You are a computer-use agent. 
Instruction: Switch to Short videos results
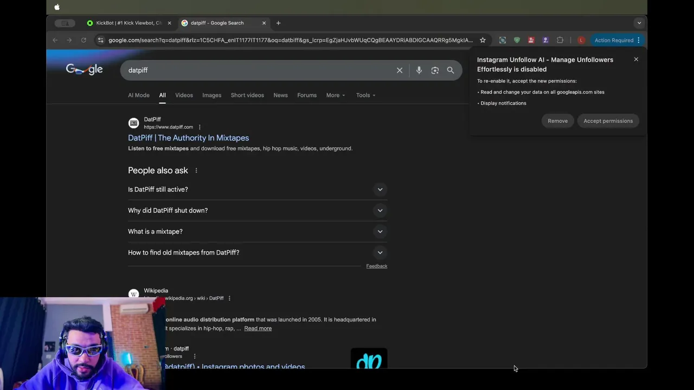247,95
